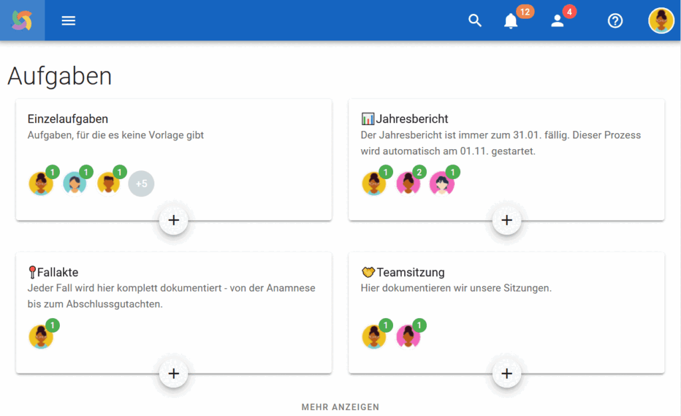Open the Jahresbericht card title
The height and width of the screenshot is (416, 681).
tap(412, 119)
